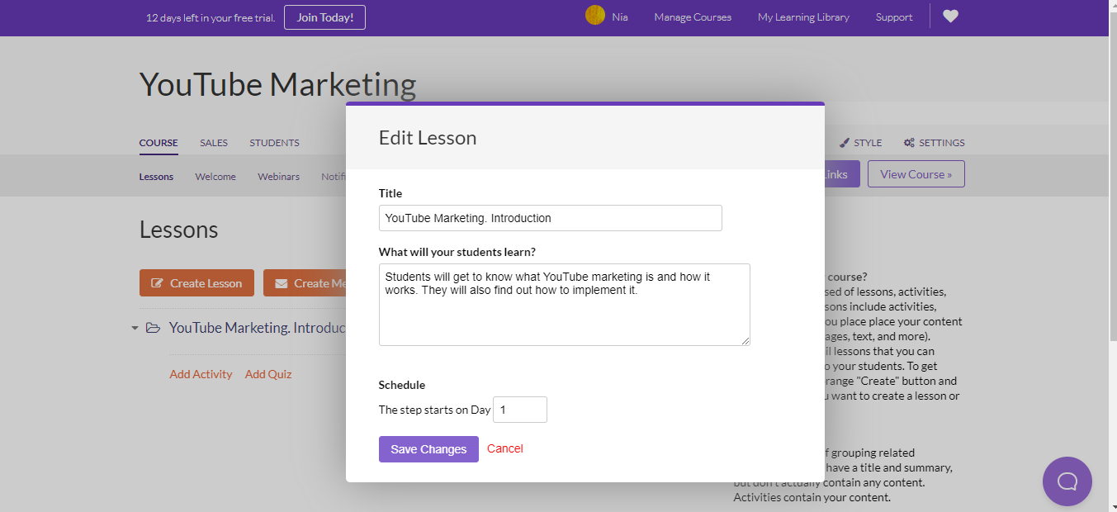Switch to the SALES tab
This screenshot has height=512, width=1117.
point(213,143)
